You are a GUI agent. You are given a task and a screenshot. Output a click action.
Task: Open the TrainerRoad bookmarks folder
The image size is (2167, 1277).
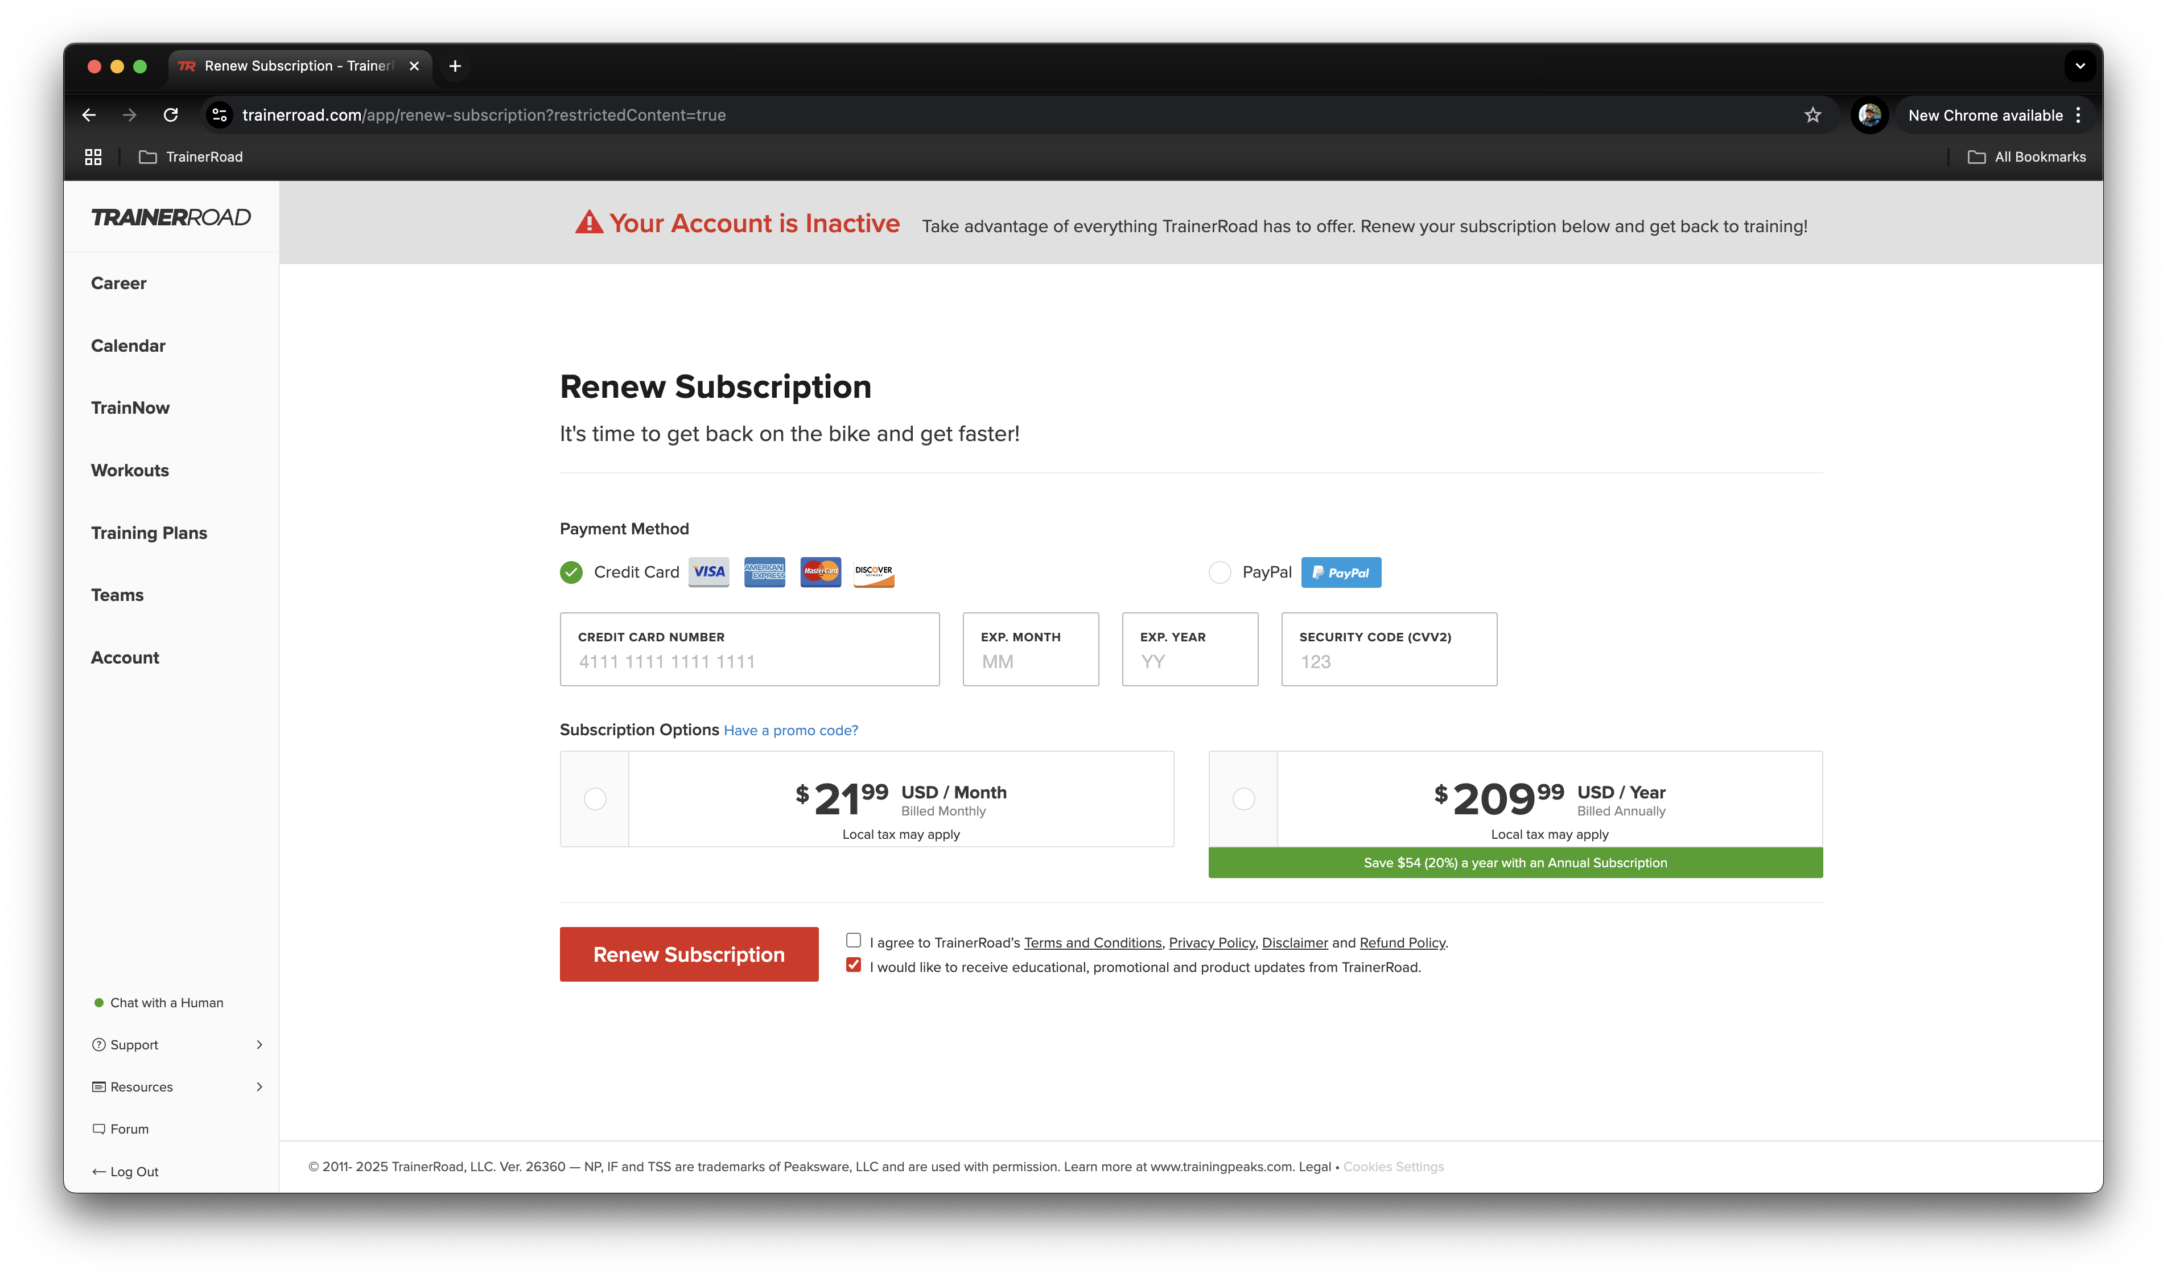[191, 156]
